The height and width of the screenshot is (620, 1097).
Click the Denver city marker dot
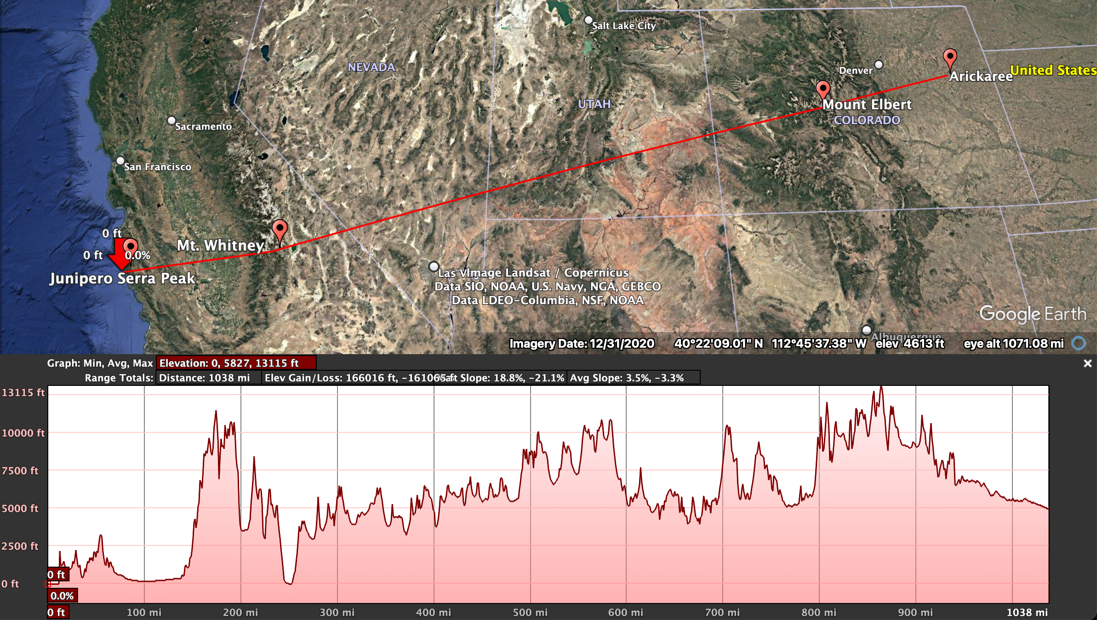879,64
